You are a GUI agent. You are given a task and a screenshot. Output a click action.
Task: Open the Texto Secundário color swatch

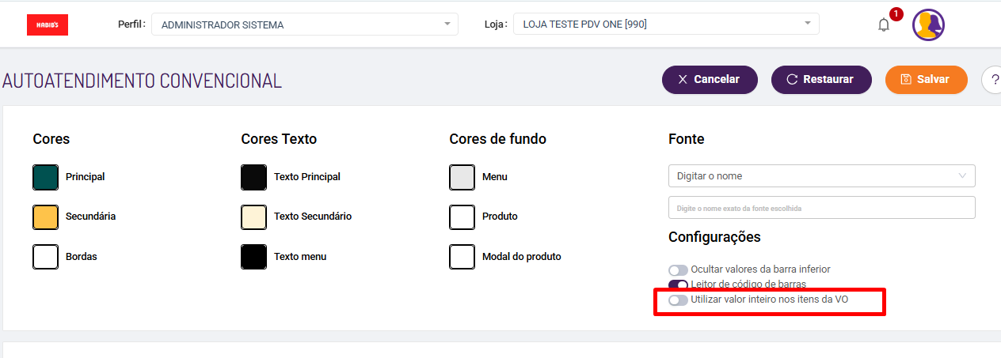click(253, 217)
